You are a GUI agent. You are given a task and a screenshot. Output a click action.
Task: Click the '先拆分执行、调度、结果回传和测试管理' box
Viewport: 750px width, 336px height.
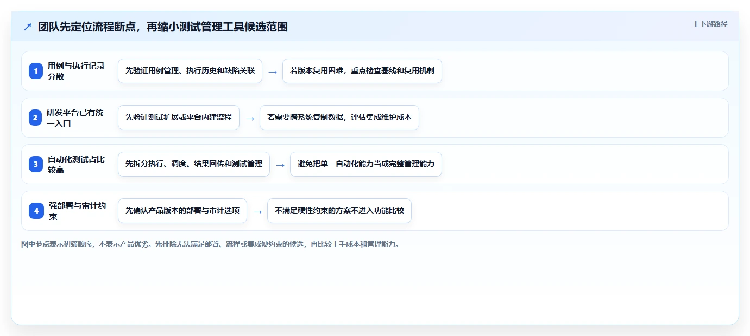point(194,164)
